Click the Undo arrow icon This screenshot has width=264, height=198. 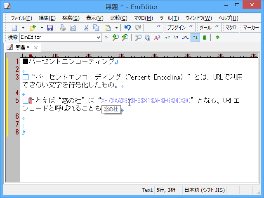127,28
